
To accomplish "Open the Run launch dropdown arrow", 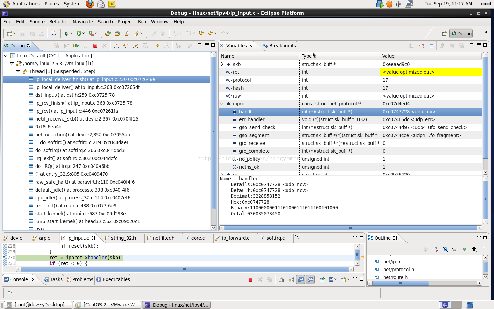I will pyautogui.click(x=83, y=33).
